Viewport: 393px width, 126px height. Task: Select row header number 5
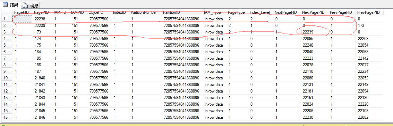[x=7, y=45]
